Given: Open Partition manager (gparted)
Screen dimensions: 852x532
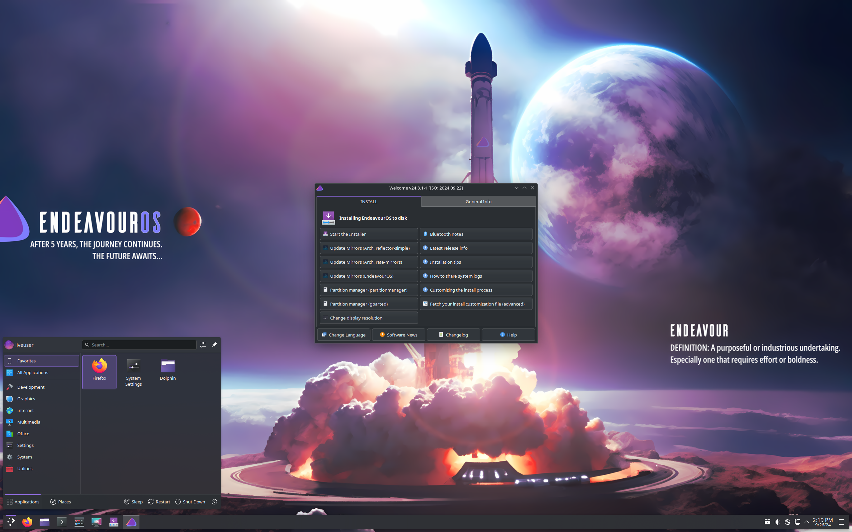Looking at the screenshot, I should (369, 304).
